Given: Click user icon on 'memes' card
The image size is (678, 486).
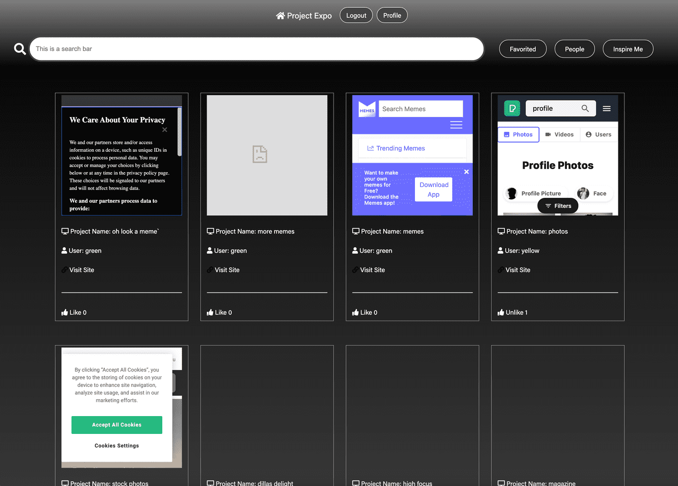Looking at the screenshot, I should coord(355,250).
